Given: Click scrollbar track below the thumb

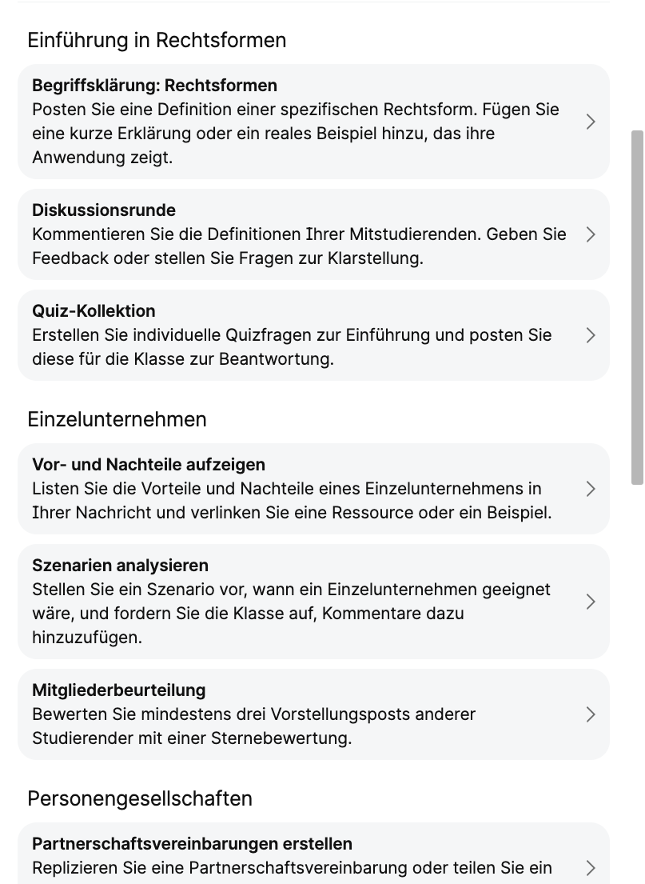Looking at the screenshot, I should pos(637,680).
